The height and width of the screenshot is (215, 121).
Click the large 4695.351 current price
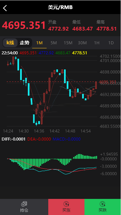[24, 25]
